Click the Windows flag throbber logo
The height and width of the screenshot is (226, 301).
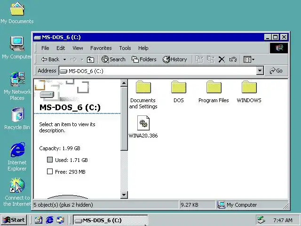[x=279, y=48]
